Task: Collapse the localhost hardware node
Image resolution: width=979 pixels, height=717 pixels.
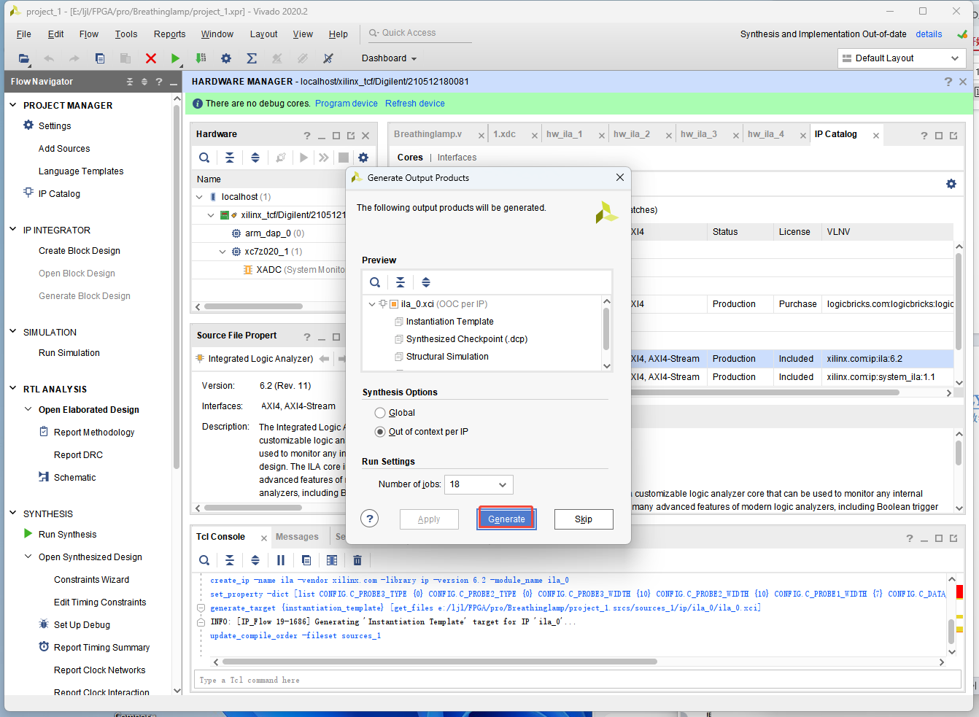Action: [199, 197]
